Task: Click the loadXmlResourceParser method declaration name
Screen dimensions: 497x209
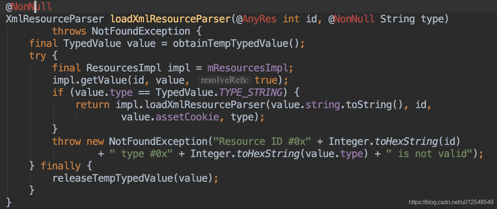Action: tap(170, 19)
